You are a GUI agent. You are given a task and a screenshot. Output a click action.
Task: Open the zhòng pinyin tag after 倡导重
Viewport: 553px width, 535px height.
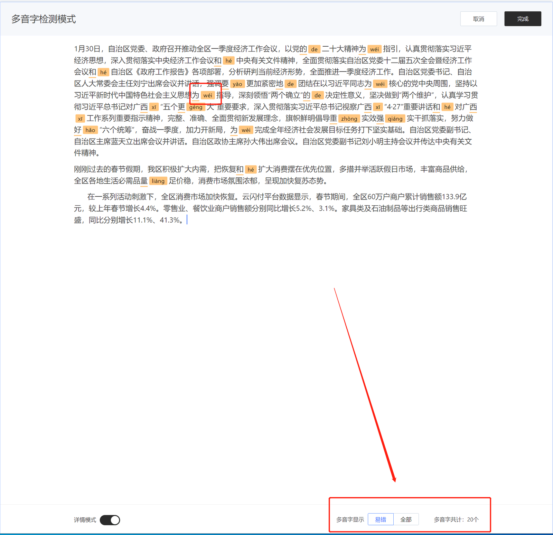349,119
